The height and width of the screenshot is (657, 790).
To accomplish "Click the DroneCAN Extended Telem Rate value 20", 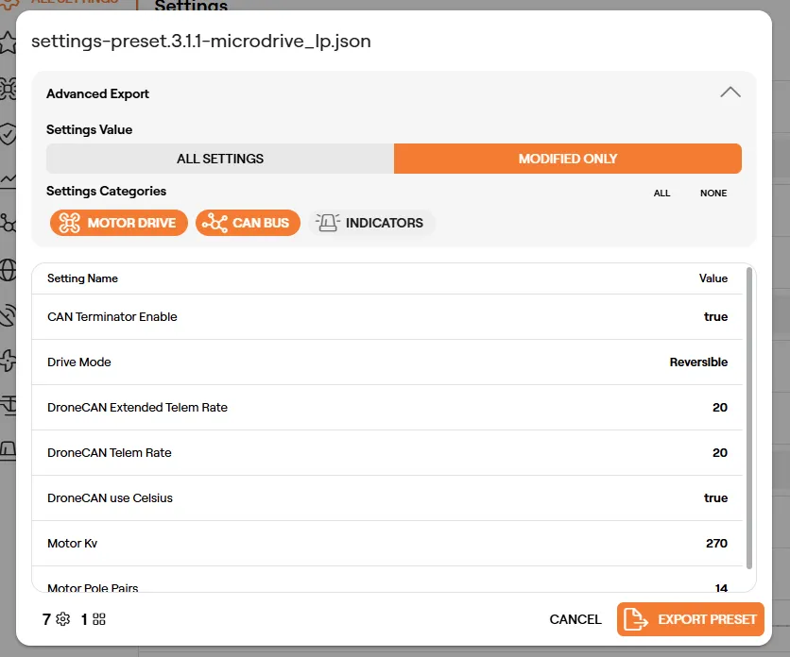I will pos(720,407).
